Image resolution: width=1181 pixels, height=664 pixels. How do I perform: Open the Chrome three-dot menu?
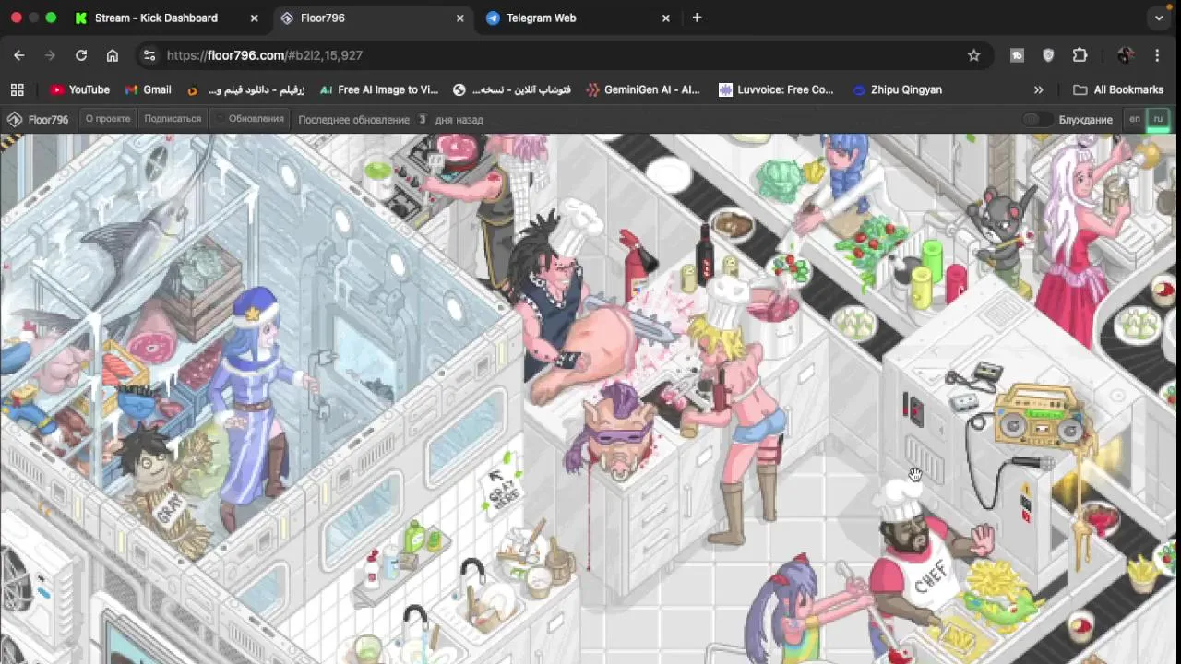point(1157,55)
